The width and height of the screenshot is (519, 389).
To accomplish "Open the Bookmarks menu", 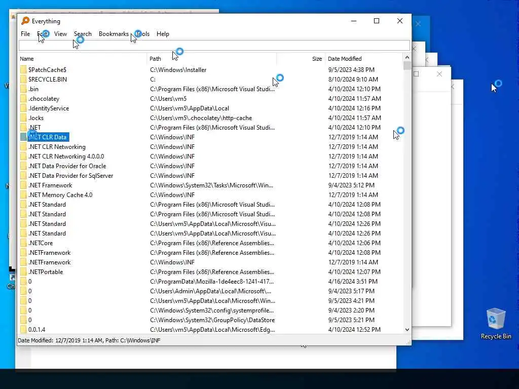I will click(x=114, y=34).
